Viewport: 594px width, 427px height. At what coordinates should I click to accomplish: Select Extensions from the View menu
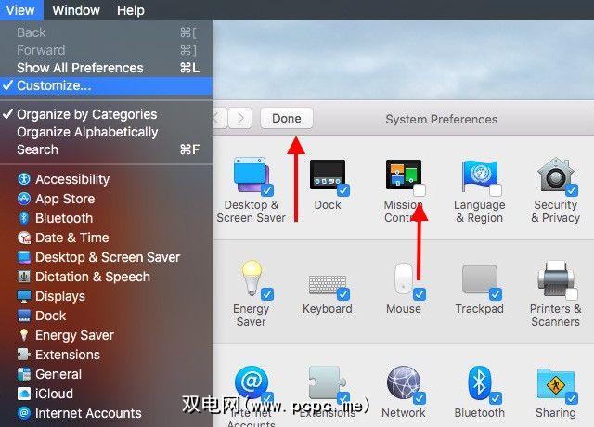(x=107, y=355)
